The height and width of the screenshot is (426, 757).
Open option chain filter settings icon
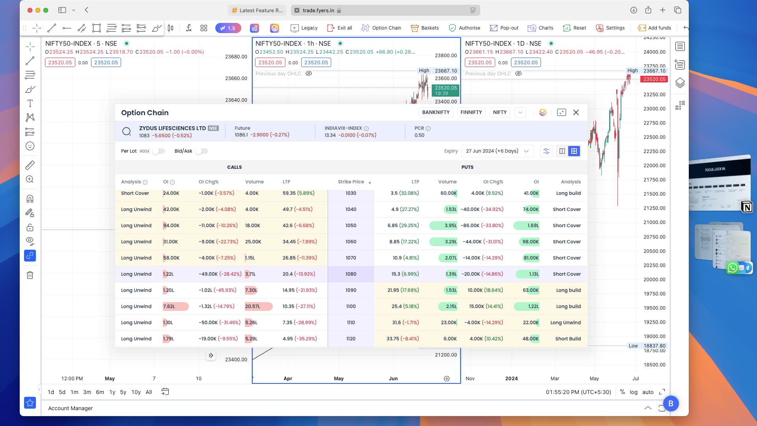(x=546, y=151)
